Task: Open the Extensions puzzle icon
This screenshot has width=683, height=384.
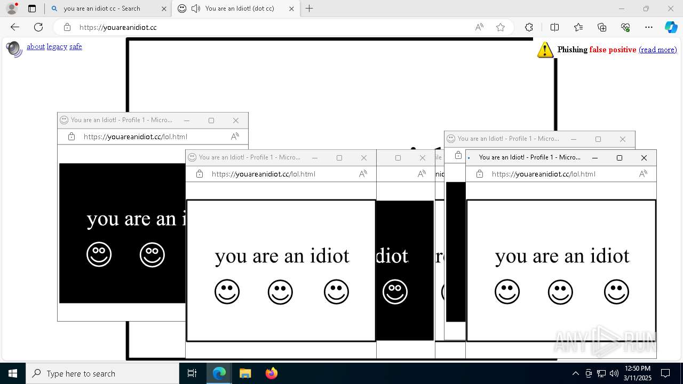Action: coord(529,27)
